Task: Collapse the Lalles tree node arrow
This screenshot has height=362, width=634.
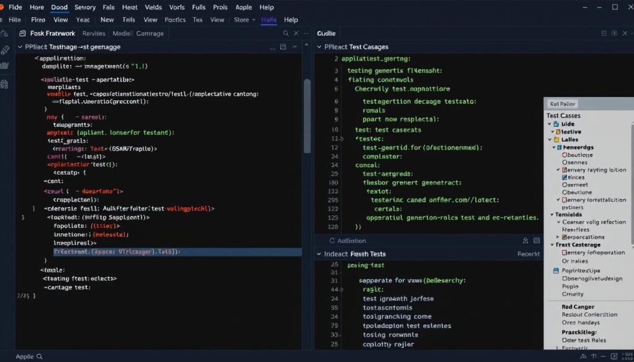Action: pyautogui.click(x=550, y=139)
